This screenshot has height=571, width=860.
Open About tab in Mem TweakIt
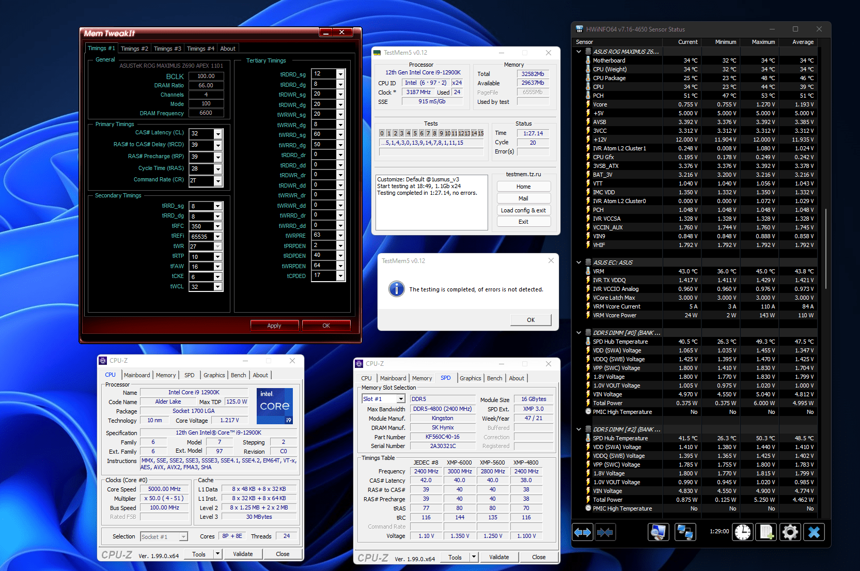pyautogui.click(x=228, y=49)
